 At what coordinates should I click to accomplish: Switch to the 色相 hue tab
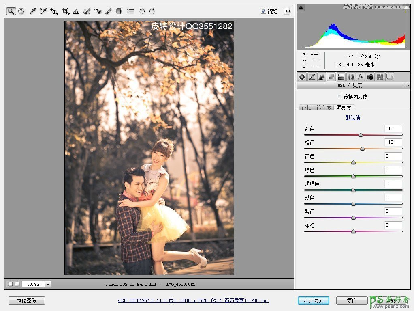(x=306, y=108)
